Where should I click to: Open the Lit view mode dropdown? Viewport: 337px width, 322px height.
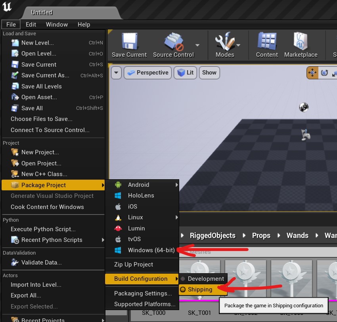tap(185, 73)
